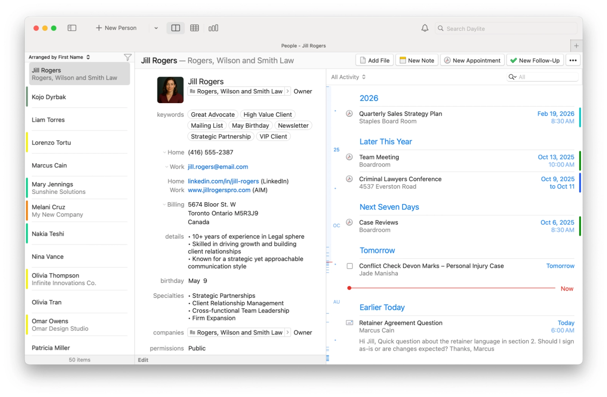Select Melani Cruz in people list
The image size is (607, 397).
79,211
